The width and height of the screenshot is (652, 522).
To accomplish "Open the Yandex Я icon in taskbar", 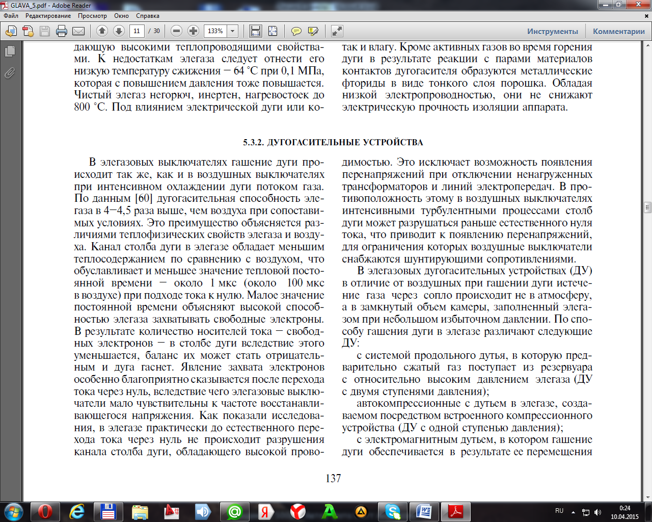I will point(266,512).
